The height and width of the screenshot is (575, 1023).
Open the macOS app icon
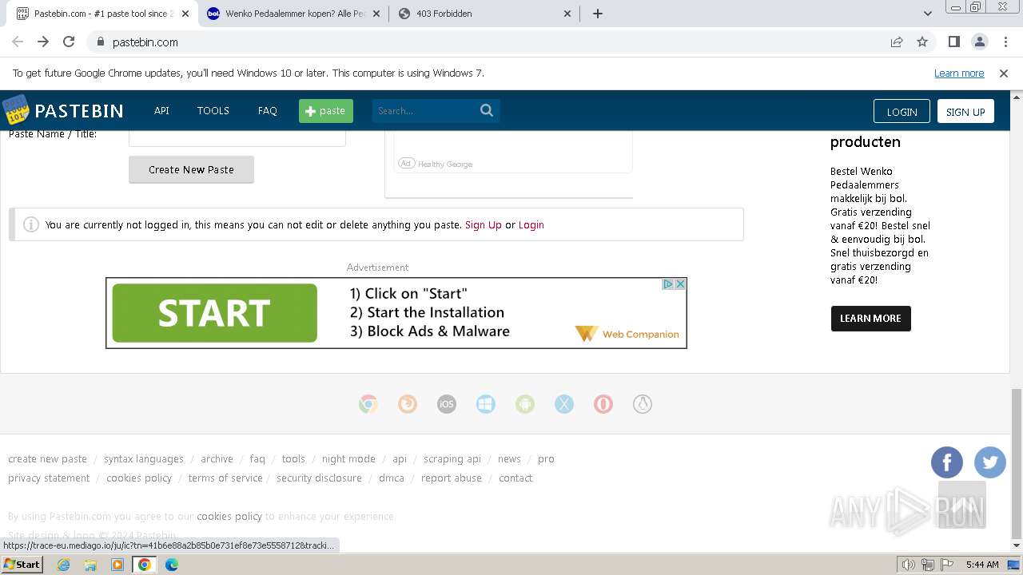(564, 404)
